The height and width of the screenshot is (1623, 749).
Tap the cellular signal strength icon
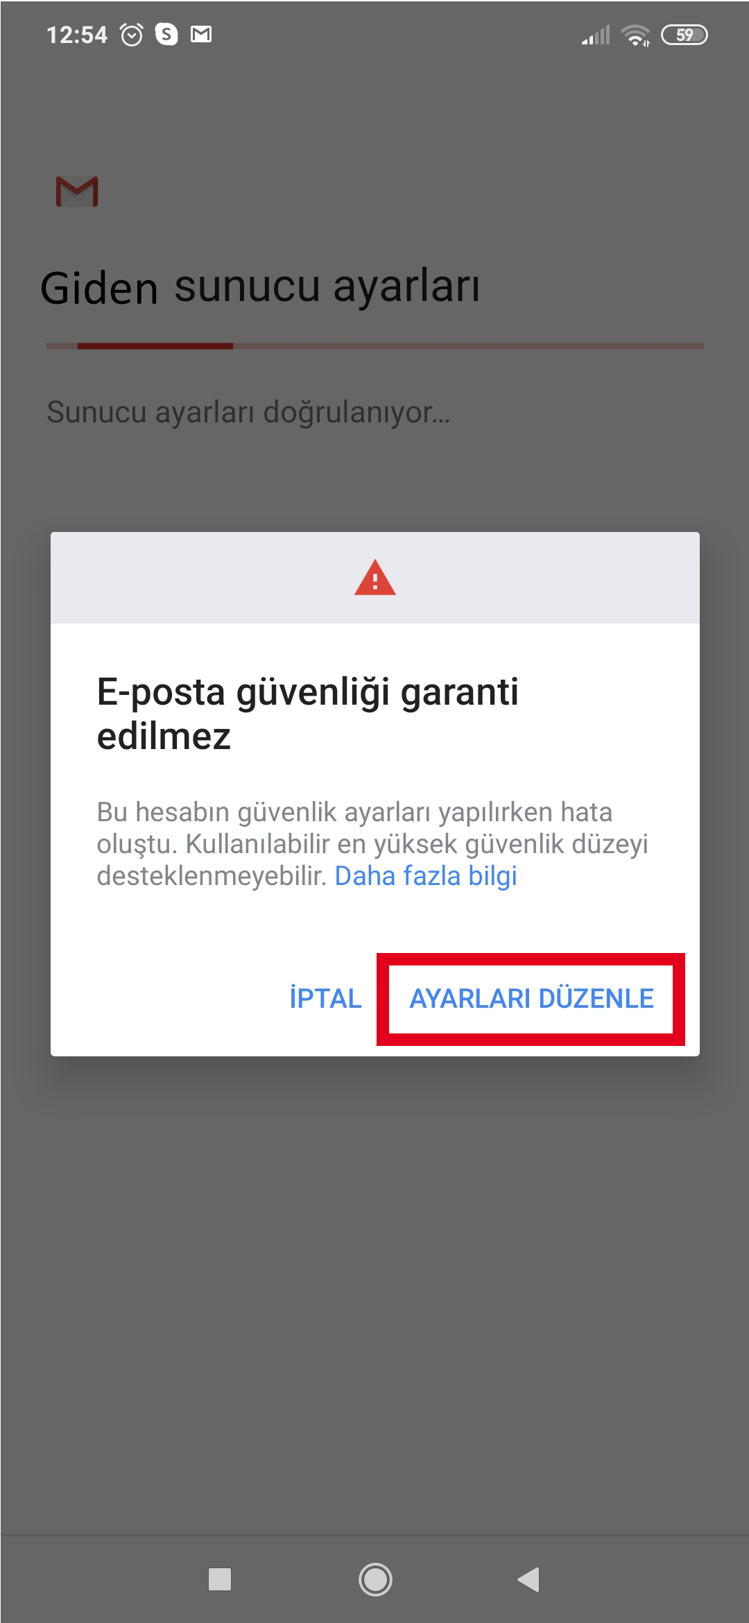[x=596, y=35]
